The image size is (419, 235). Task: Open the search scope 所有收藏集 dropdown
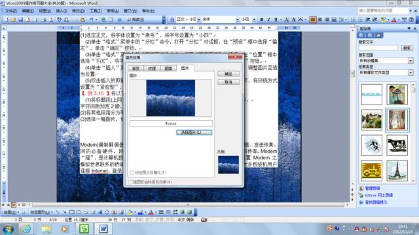click(410, 61)
